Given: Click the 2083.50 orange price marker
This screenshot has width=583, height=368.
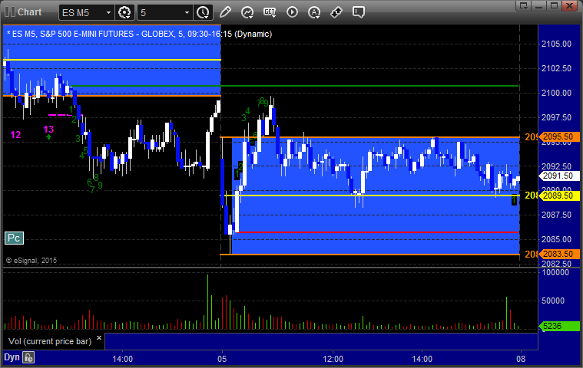Looking at the screenshot, I should tap(560, 254).
